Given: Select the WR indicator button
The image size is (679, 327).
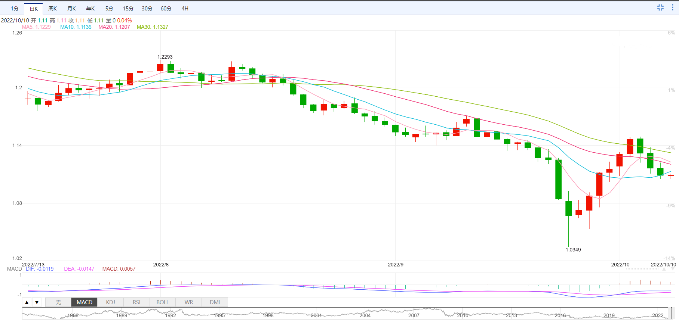Looking at the screenshot, I should pyautogui.click(x=189, y=302).
